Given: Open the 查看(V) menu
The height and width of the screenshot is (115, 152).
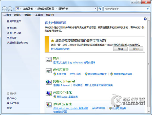Looking at the screenshot, I should pyautogui.click(x=28, y=15).
